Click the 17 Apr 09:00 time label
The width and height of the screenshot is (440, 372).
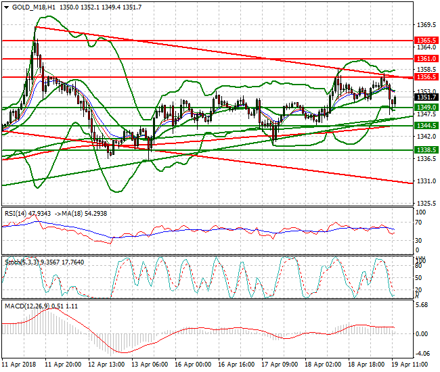click(280, 365)
